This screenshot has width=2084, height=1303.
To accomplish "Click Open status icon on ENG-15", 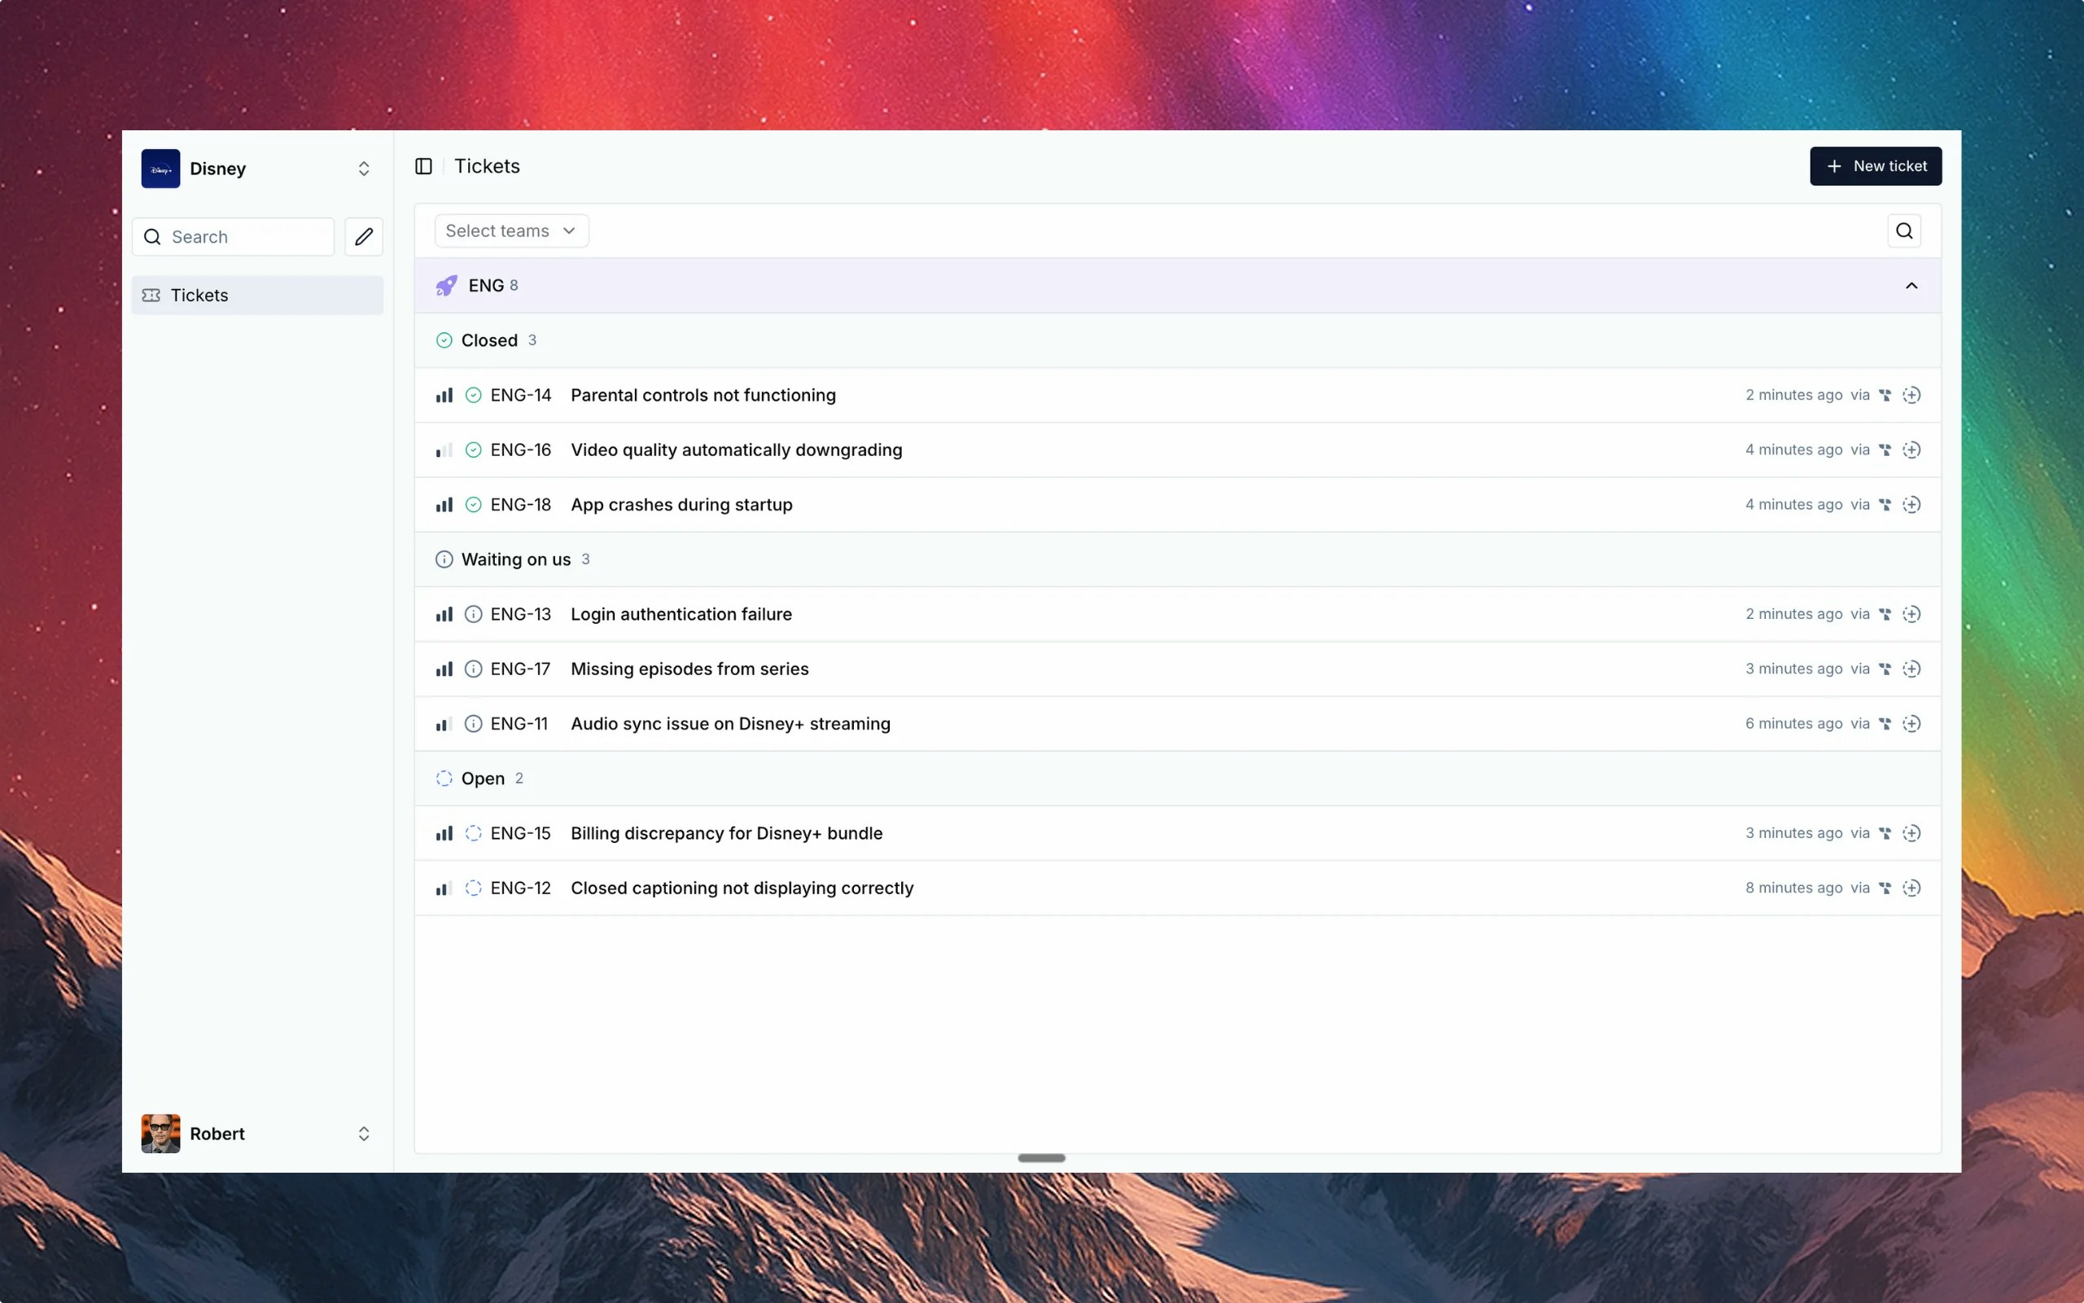I will [x=473, y=832].
